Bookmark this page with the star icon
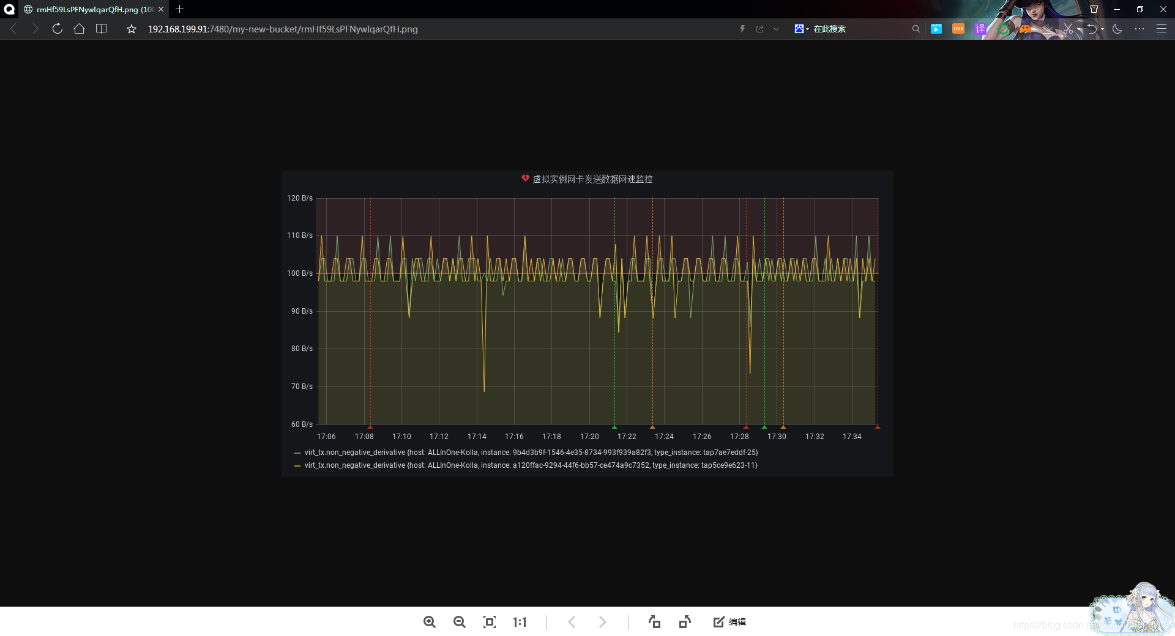Viewport: 1175px width, 636px height. coord(131,29)
